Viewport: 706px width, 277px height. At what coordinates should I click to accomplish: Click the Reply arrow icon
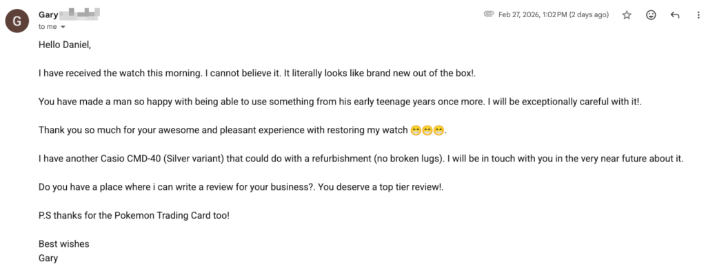[x=675, y=15]
